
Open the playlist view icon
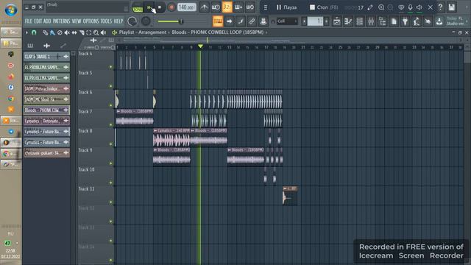[337, 21]
